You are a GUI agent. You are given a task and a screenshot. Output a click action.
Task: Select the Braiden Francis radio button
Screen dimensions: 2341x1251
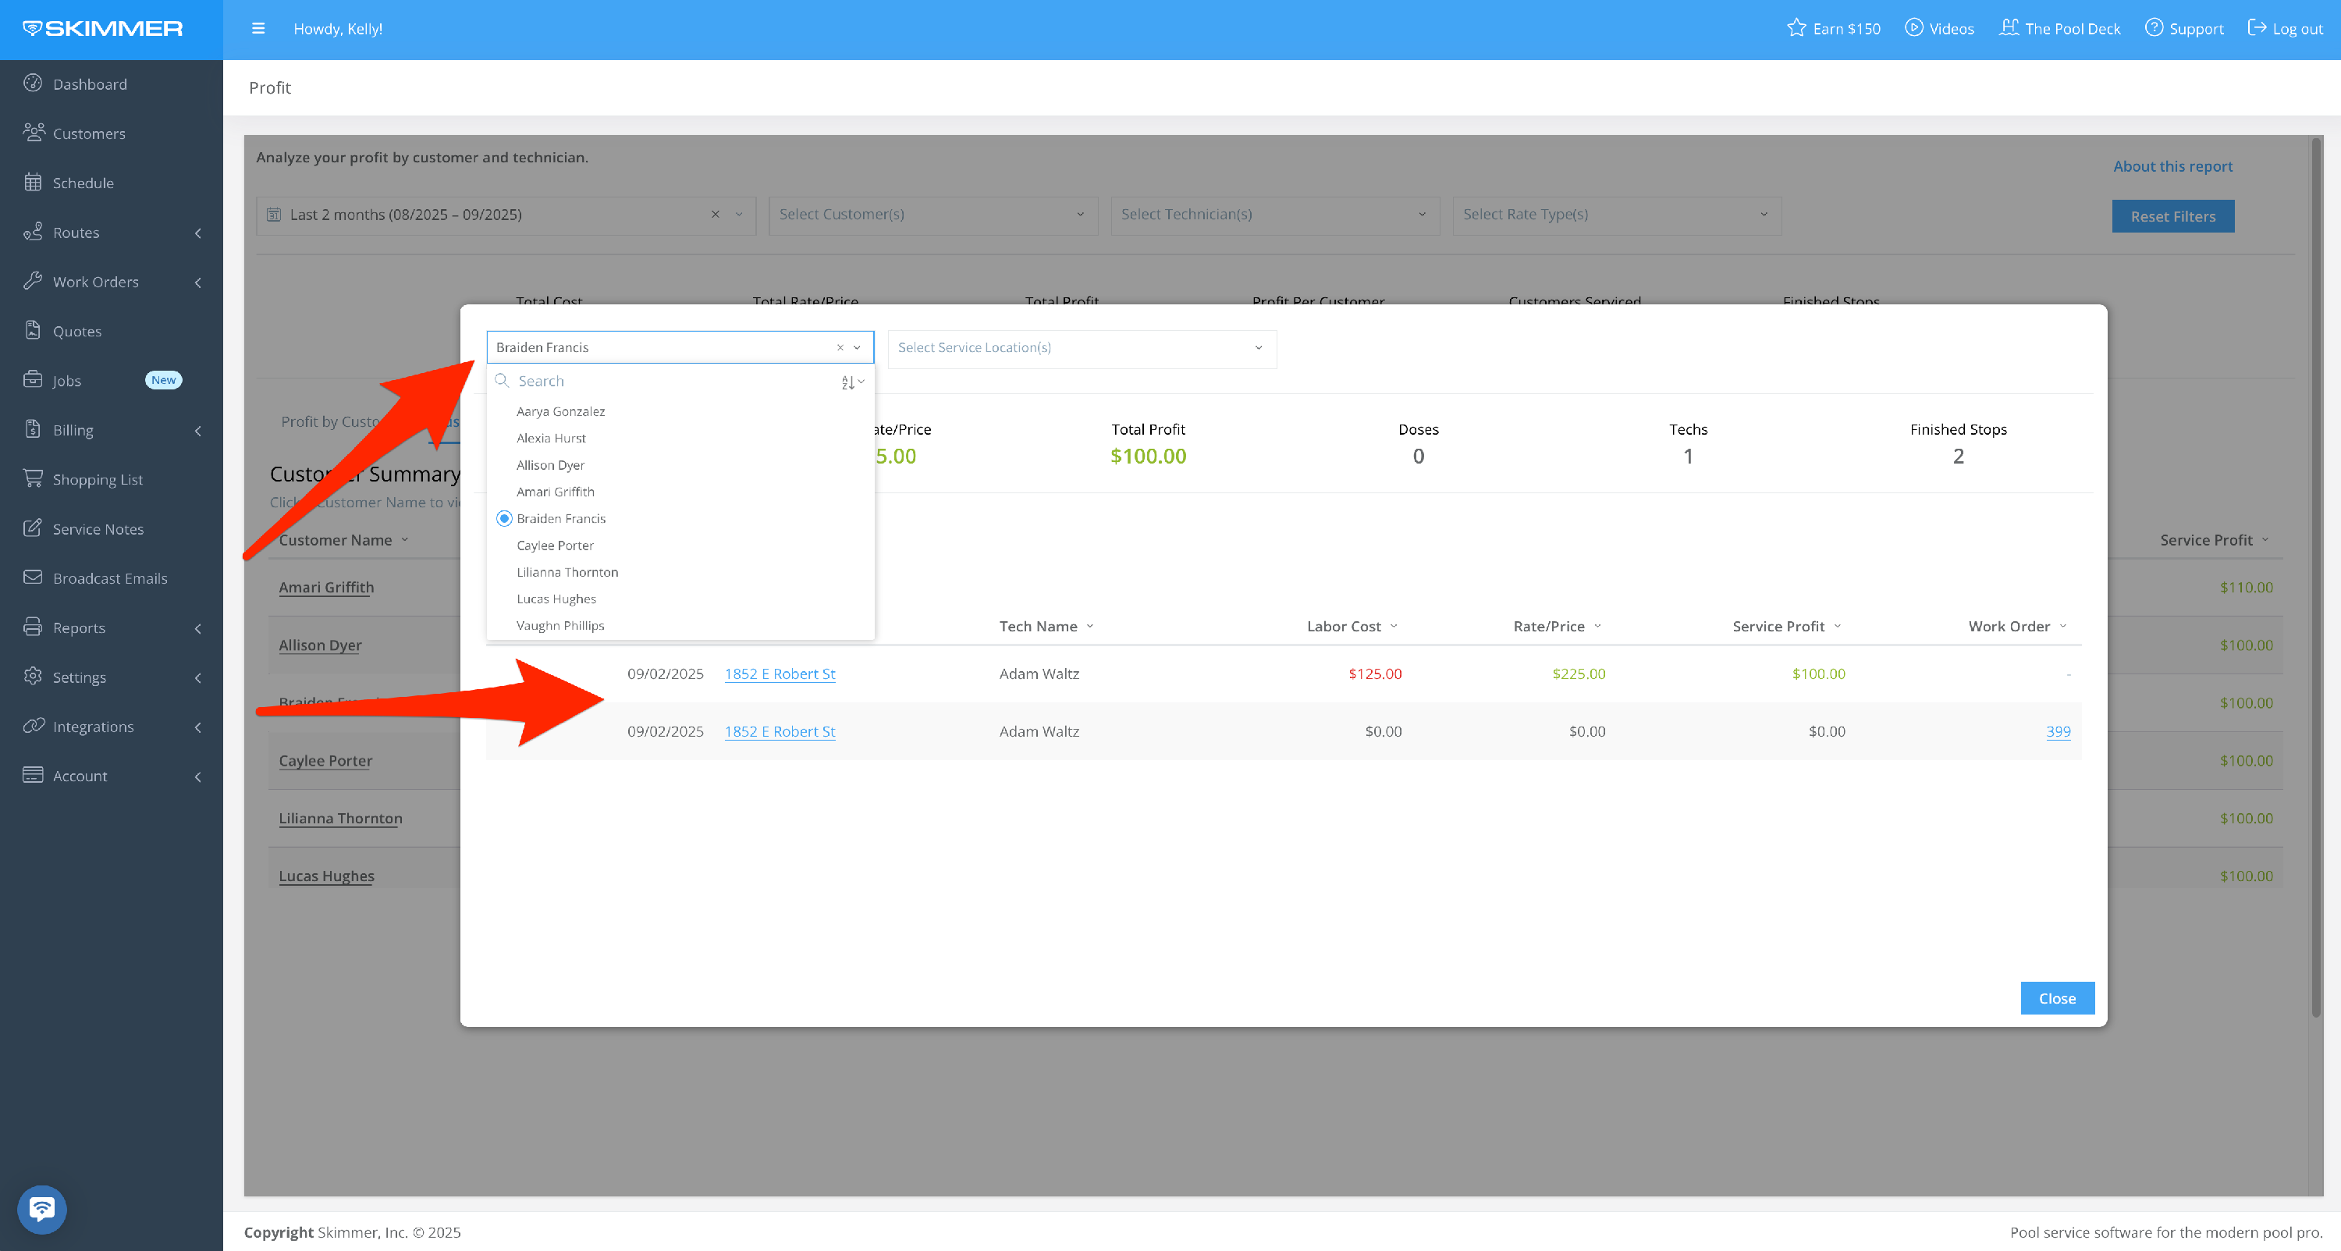pos(504,518)
